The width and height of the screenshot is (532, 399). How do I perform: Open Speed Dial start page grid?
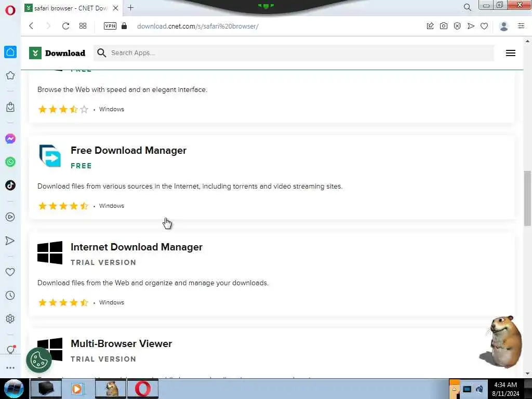pos(83,26)
